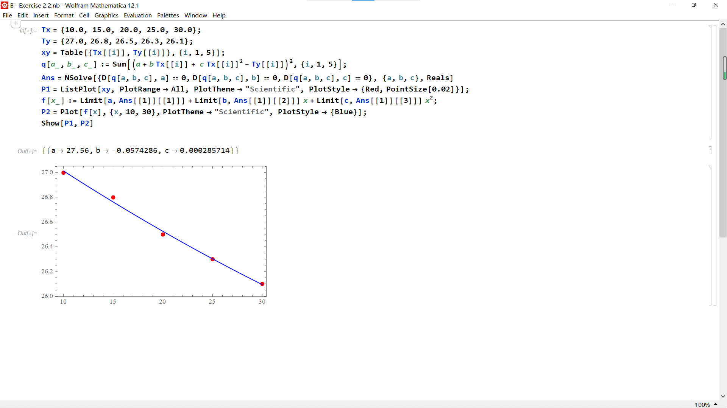727x408 pixels.
Task: Open the Window menu
Action: (x=195, y=15)
